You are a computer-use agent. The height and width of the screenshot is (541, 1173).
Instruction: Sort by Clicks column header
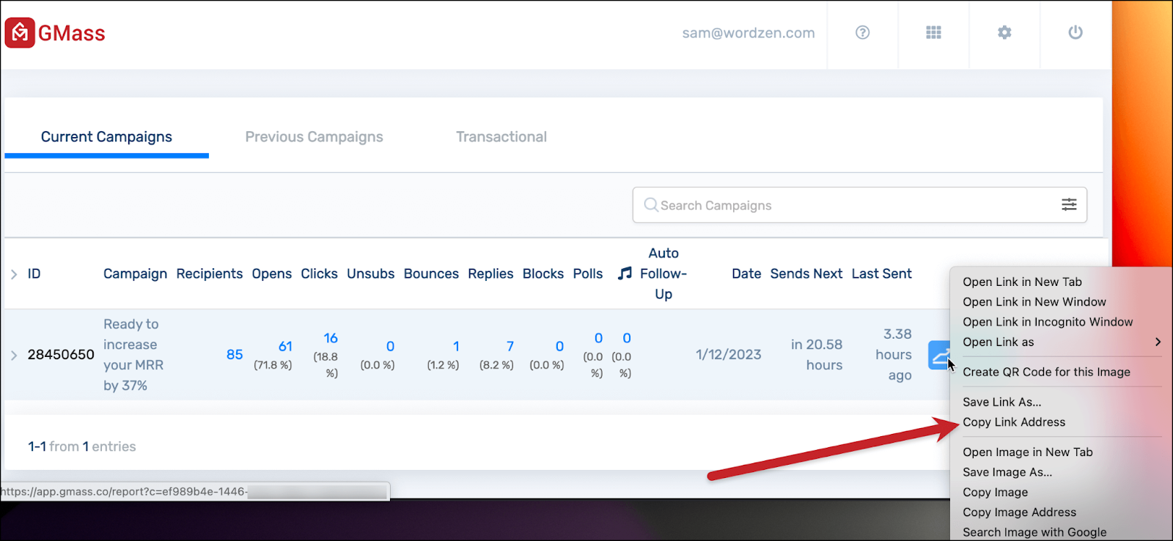pos(319,273)
